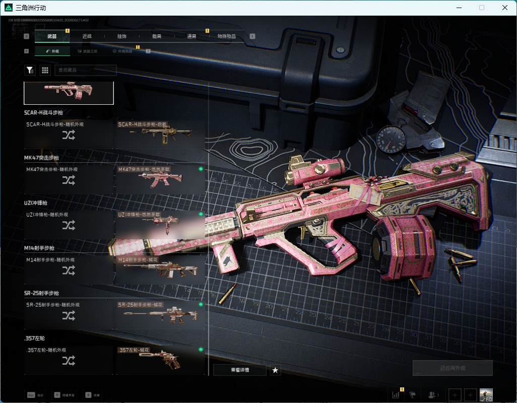The image size is (517, 403).
Task: Select MK47突击步枪 pink skin thumbnail
Action: tap(161, 179)
